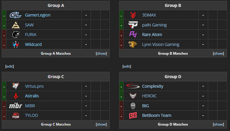This screenshot has height=131, width=230.
Task: Show the Group A Matches
Action: coord(101,53)
